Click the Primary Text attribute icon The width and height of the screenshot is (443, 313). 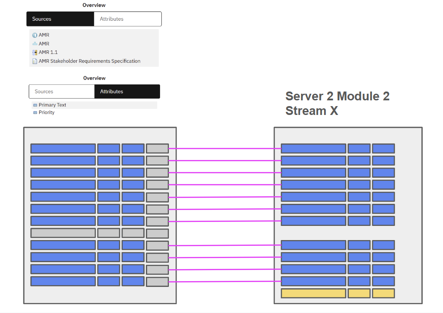point(35,105)
